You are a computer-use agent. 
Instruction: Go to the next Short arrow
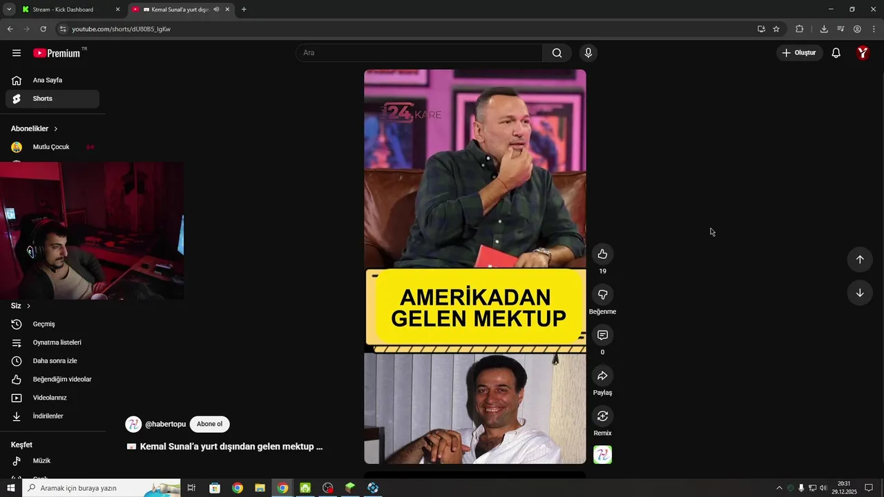pos(860,293)
